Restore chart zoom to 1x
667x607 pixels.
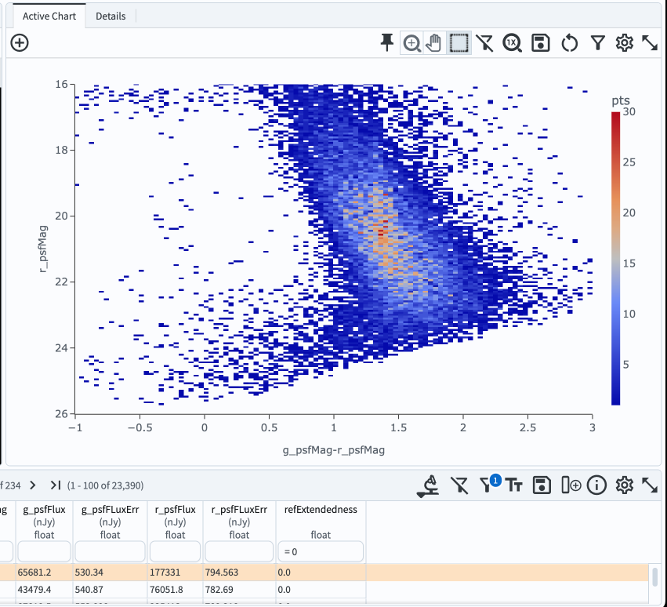(513, 43)
